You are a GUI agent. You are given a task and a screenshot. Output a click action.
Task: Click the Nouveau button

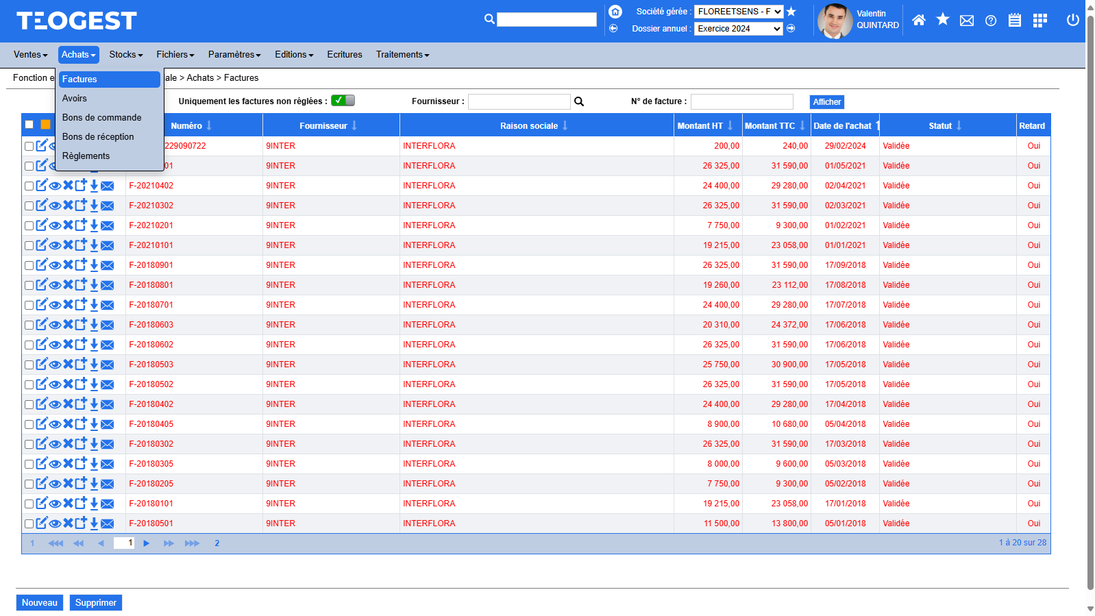[40, 603]
